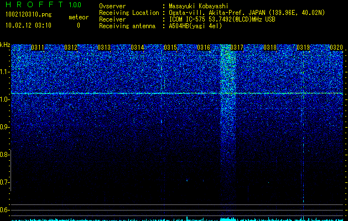Click the 0311 time marker
The image size is (348, 221).
coord(38,48)
